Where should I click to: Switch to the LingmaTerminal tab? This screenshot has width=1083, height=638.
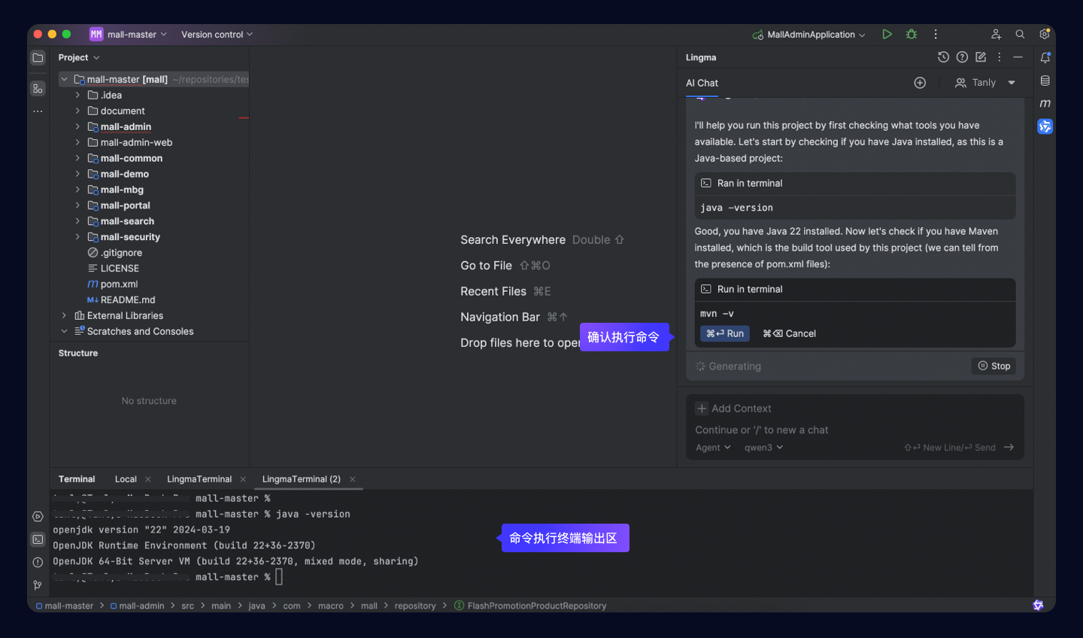click(199, 479)
